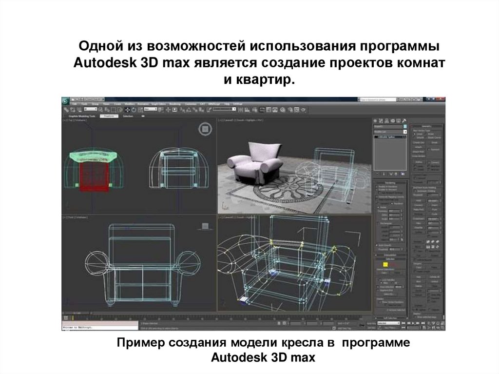499x374 pixels.
Task: Click the MAXScript listener input field
Action: (99, 327)
